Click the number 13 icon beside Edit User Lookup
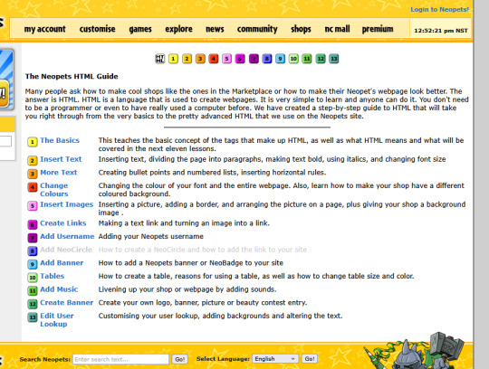The image size is (489, 369). coord(33,317)
